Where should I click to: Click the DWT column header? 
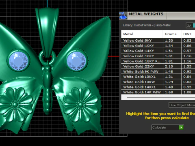click(188, 34)
